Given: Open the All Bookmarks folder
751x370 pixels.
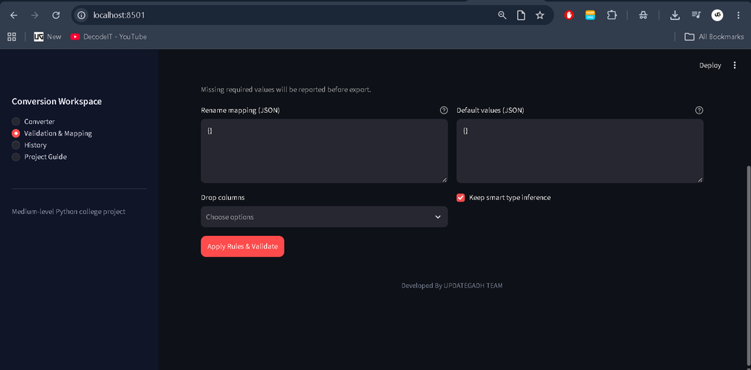Looking at the screenshot, I should (714, 37).
